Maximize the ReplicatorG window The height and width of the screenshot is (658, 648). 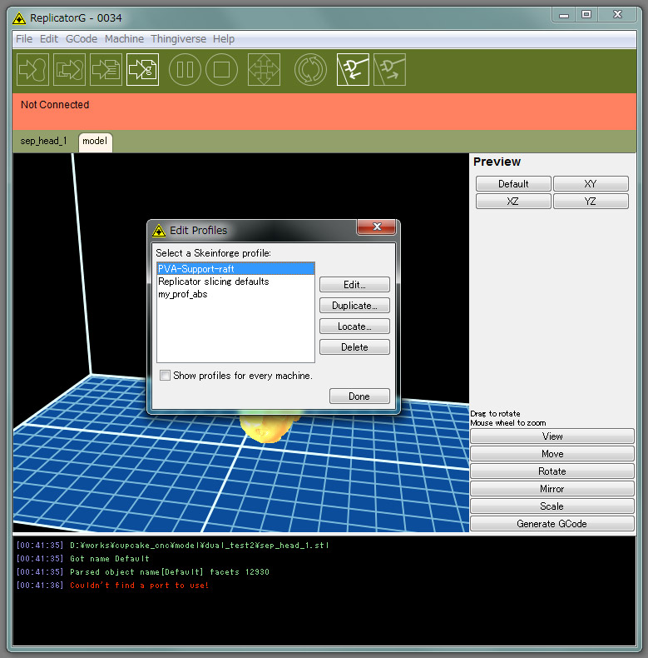(x=586, y=15)
